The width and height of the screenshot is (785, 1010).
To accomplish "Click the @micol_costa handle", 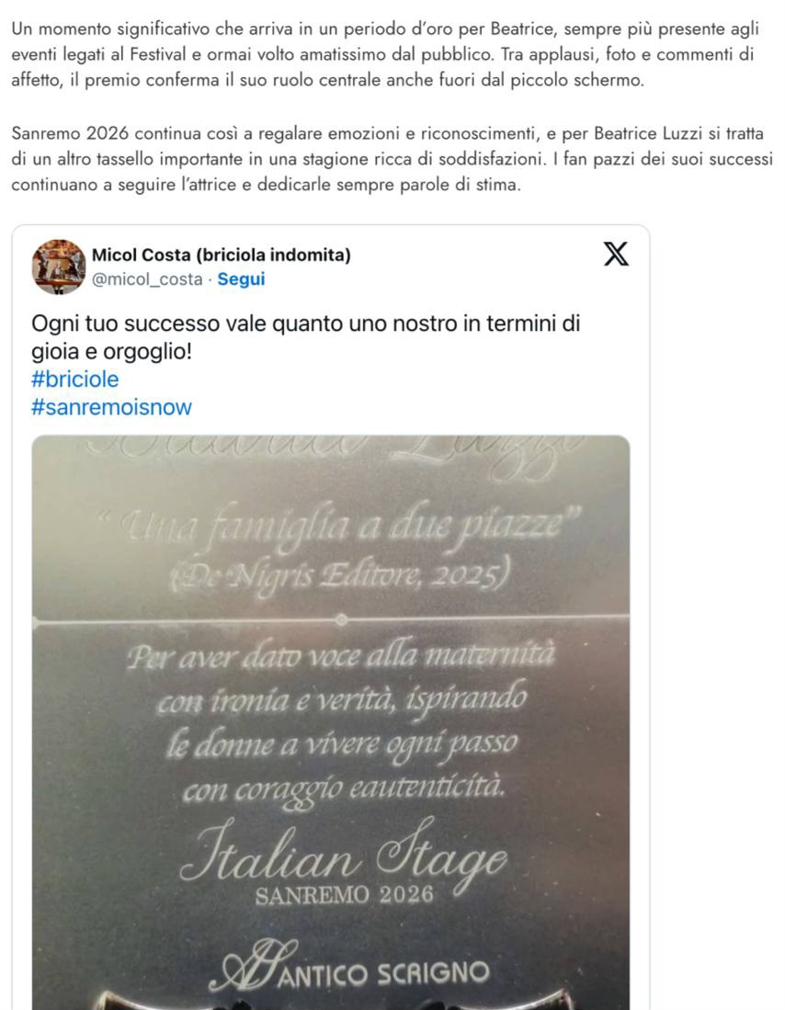I will [147, 278].
